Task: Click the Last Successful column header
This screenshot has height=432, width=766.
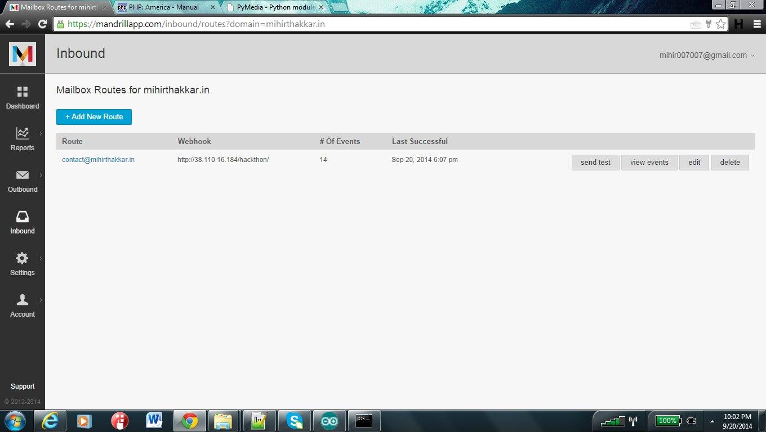Action: tap(420, 141)
